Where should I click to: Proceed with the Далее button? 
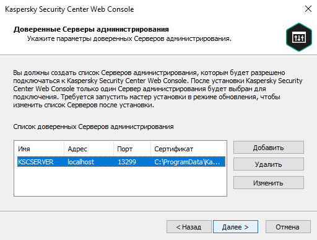pyautogui.click(x=235, y=227)
